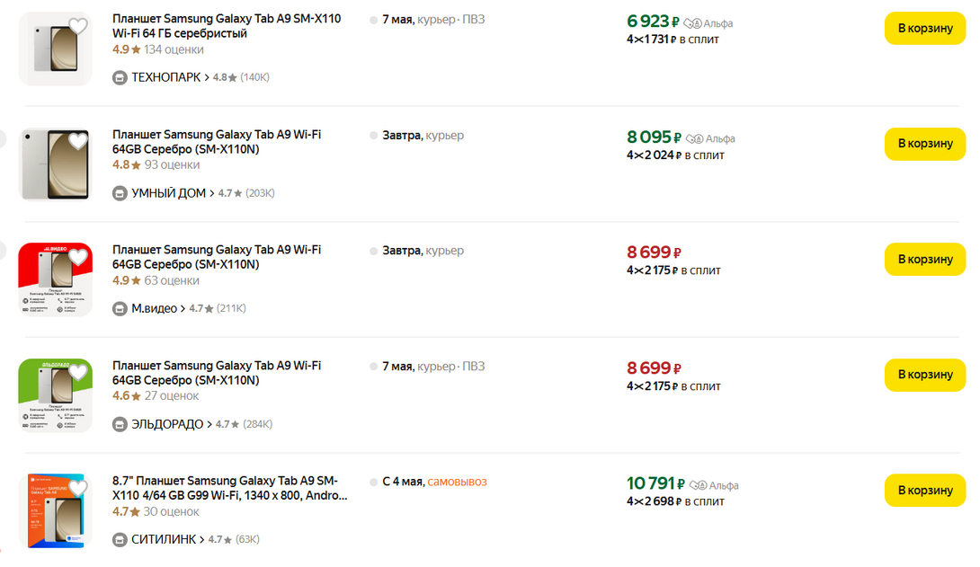Open М.видео tablet product thumbnail
The height and width of the screenshot is (567, 980).
(x=54, y=280)
